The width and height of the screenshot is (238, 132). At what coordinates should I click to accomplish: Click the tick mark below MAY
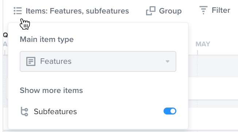pyautogui.click(x=197, y=53)
